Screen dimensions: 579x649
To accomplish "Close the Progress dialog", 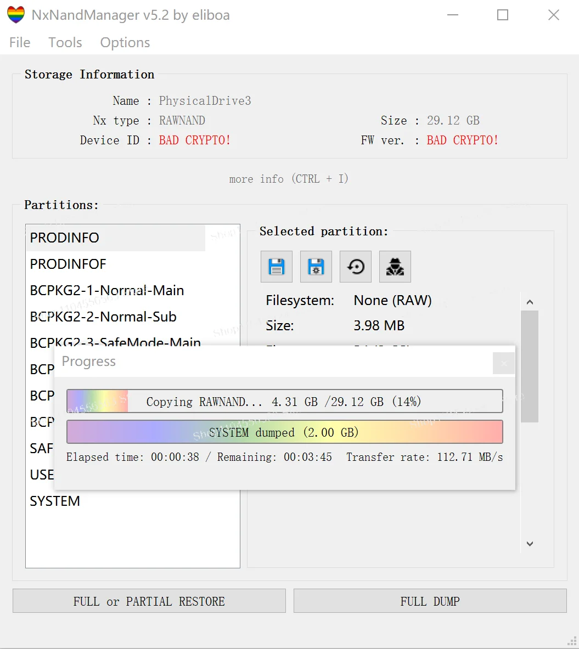I will click(504, 363).
